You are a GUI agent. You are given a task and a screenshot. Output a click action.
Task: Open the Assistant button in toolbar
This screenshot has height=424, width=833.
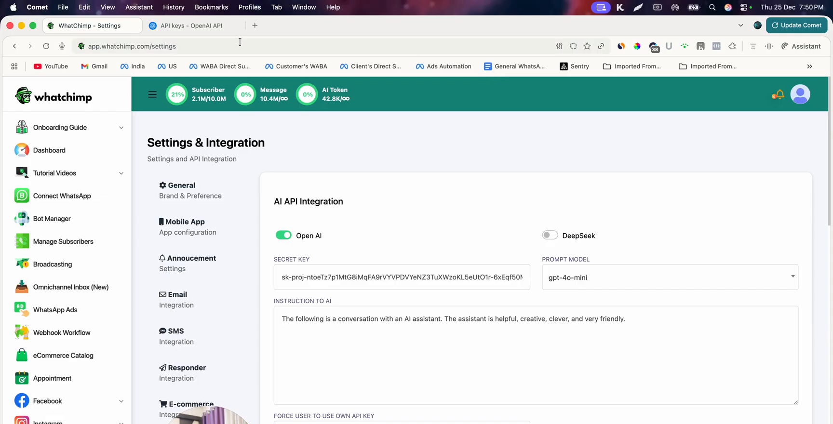pyautogui.click(x=801, y=46)
